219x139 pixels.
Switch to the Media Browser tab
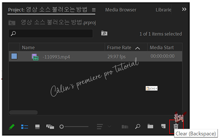[121, 10]
